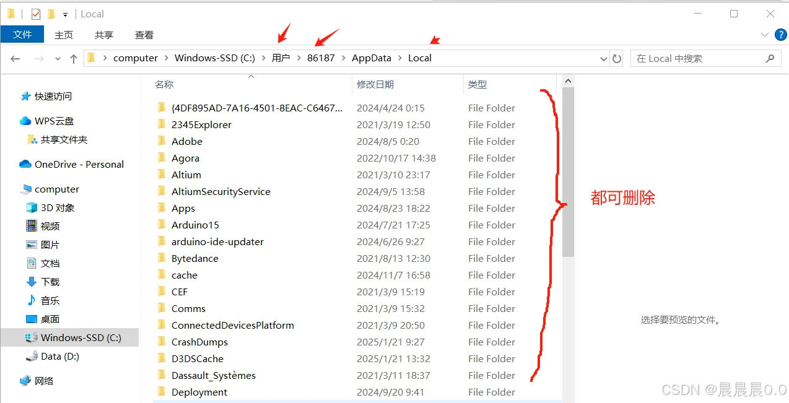
Task: Click the Back navigation arrow
Action: pyautogui.click(x=15, y=58)
